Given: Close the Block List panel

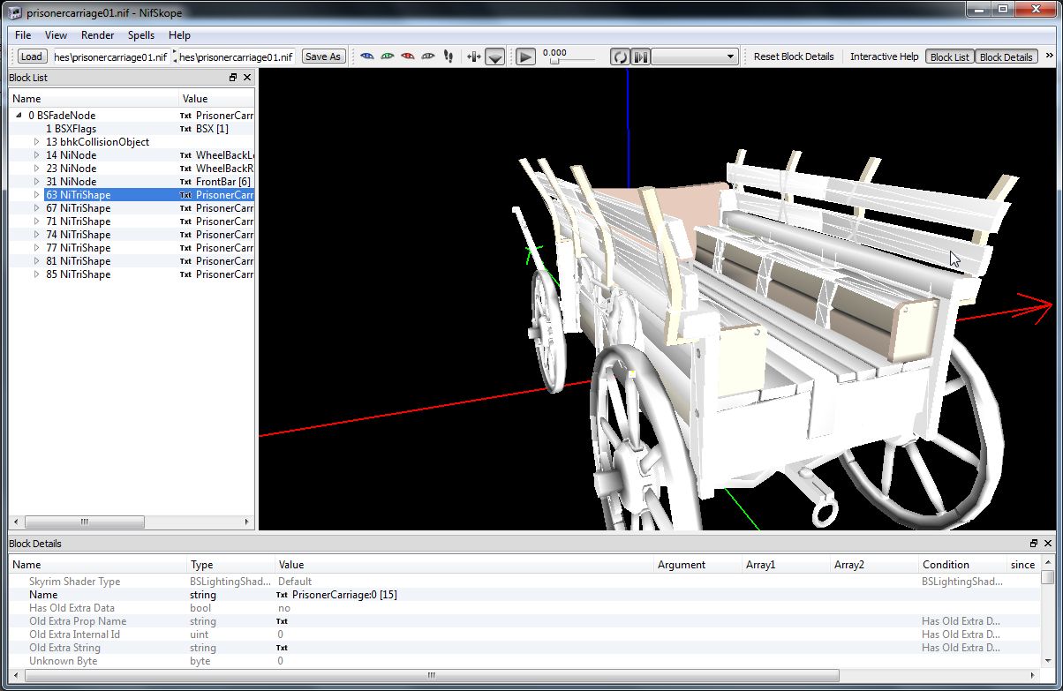Looking at the screenshot, I should click(247, 78).
